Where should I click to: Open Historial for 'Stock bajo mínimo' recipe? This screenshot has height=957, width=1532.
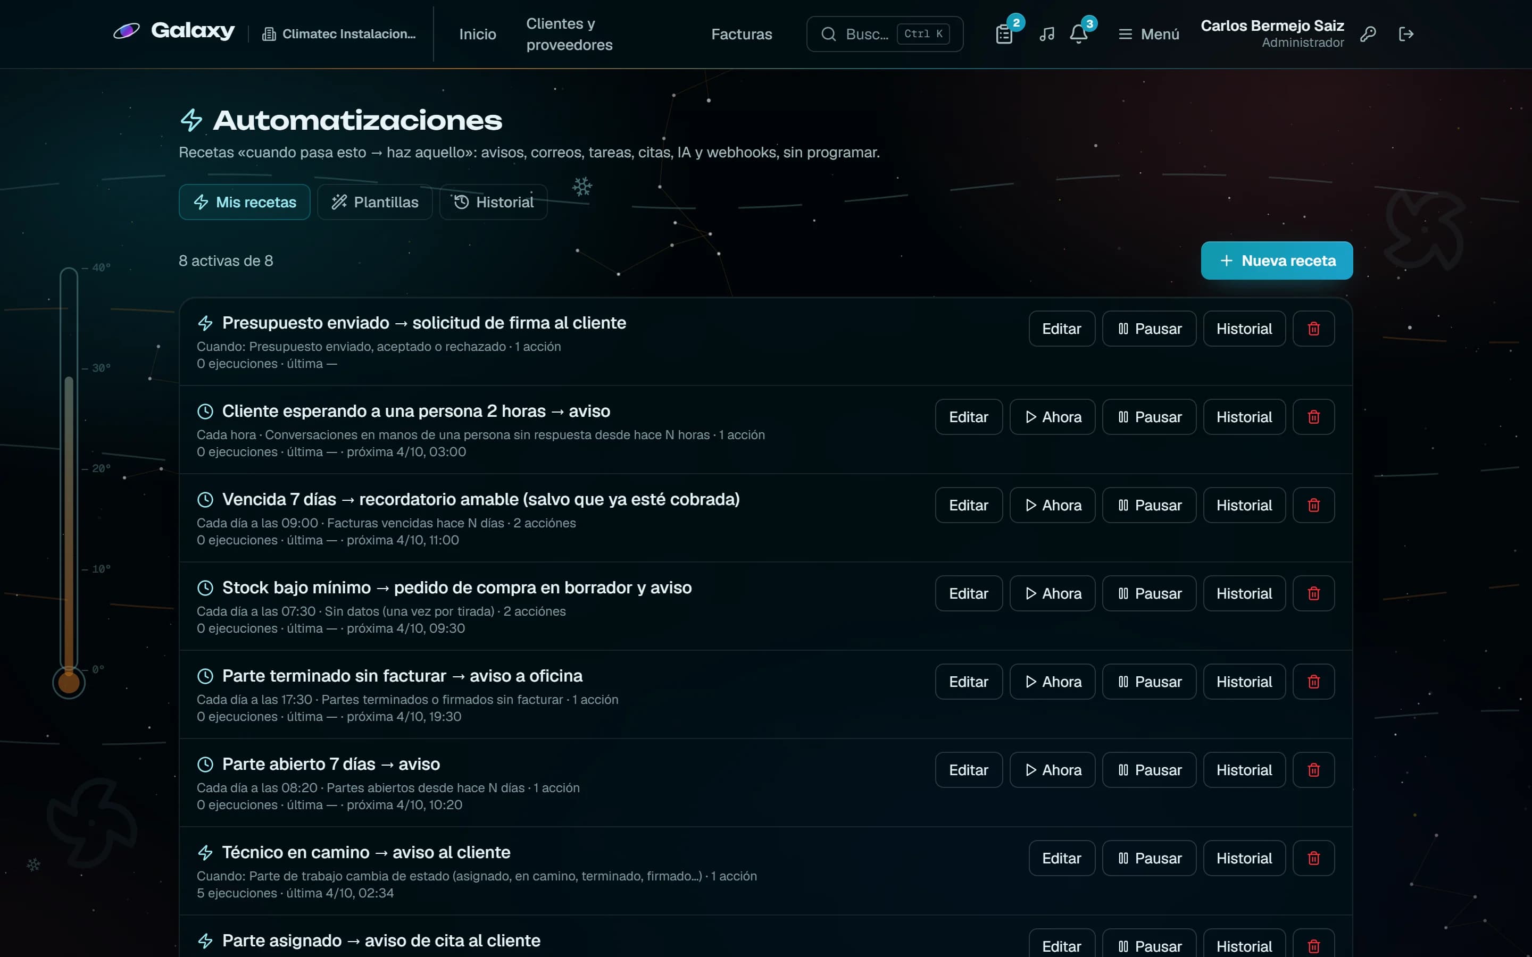[x=1244, y=593]
